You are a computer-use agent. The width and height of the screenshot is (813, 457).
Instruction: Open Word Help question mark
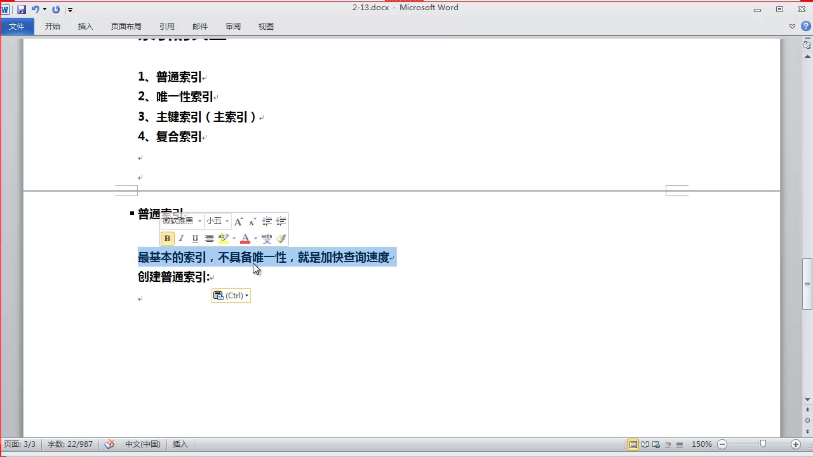pyautogui.click(x=805, y=26)
